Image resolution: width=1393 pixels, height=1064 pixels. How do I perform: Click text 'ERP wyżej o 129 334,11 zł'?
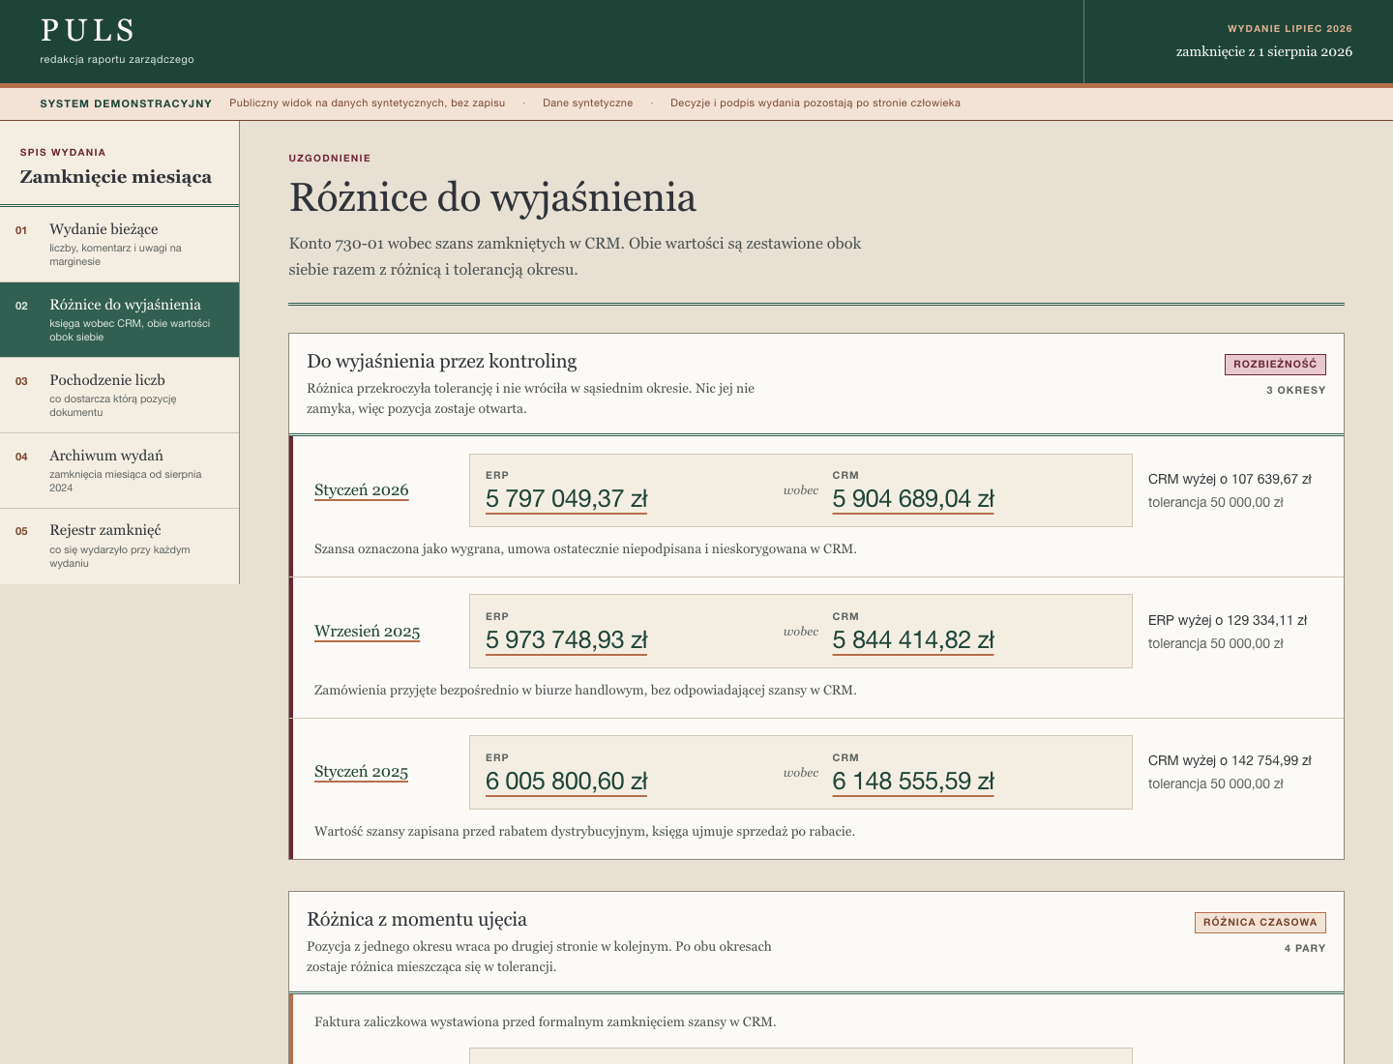1228,620
